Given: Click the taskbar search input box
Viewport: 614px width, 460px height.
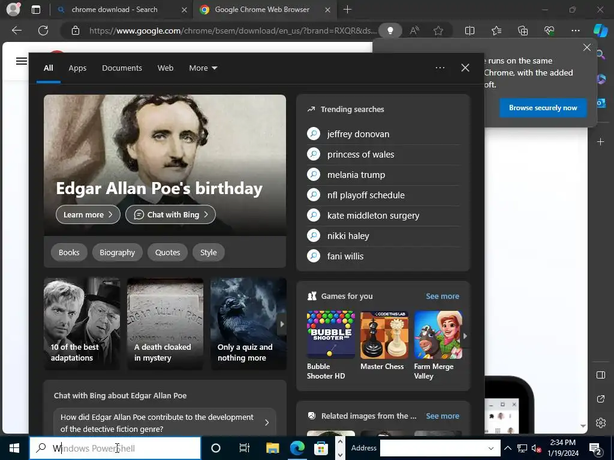Looking at the screenshot, I should tap(115, 448).
